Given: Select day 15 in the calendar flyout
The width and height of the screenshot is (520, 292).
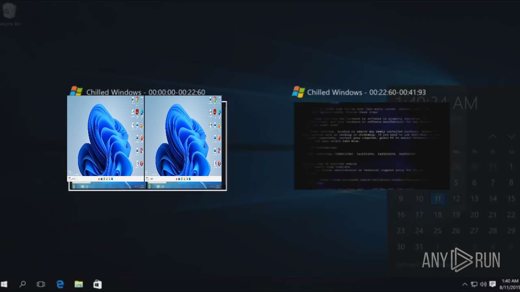Looking at the screenshot, I should tap(511, 199).
